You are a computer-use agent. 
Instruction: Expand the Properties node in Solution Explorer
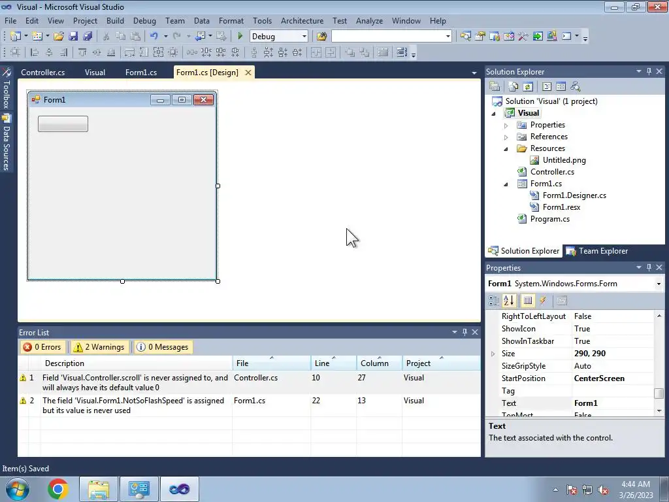click(x=506, y=125)
